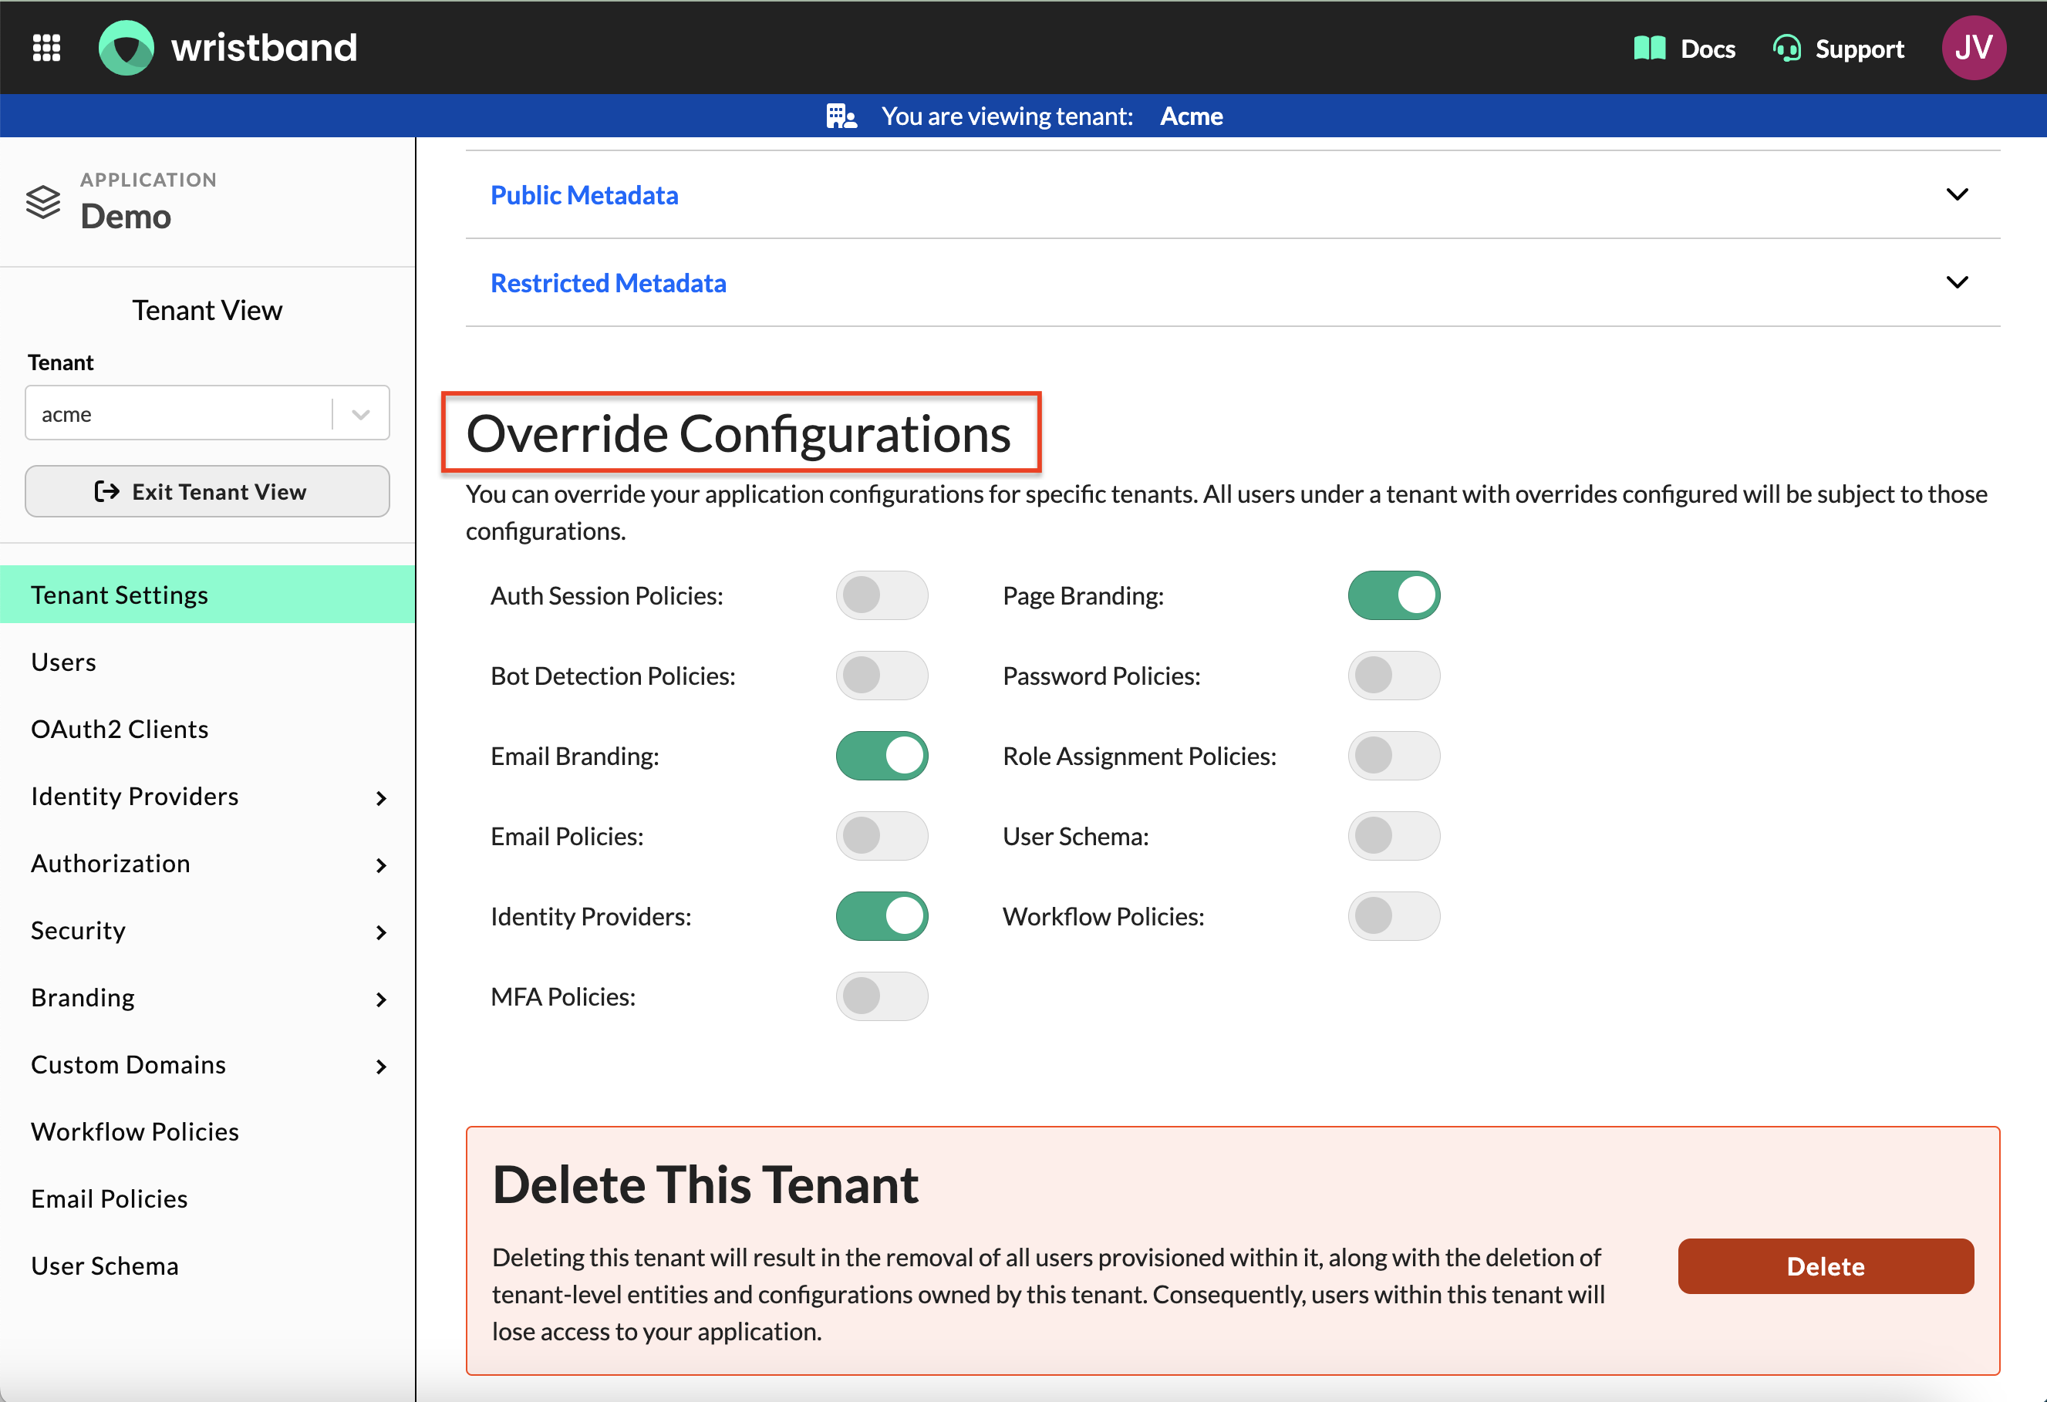Expand Authorization sidebar arrow
Viewport: 2047px width, 1402px height.
point(380,864)
